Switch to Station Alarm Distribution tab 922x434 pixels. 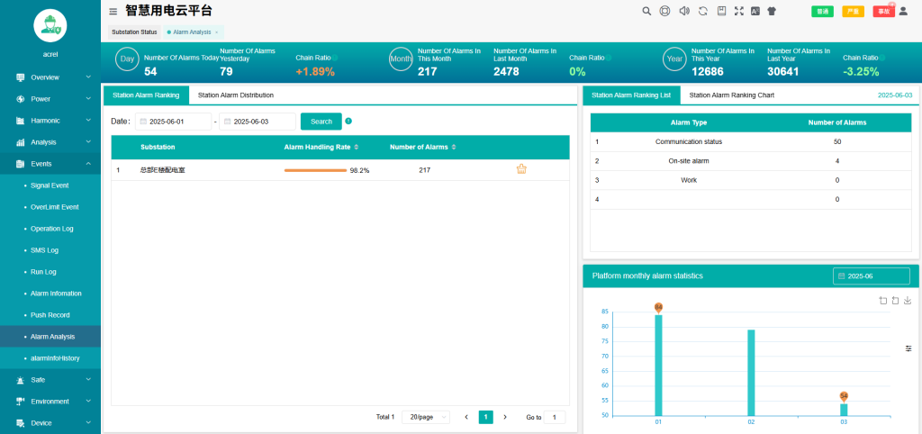[x=236, y=95]
